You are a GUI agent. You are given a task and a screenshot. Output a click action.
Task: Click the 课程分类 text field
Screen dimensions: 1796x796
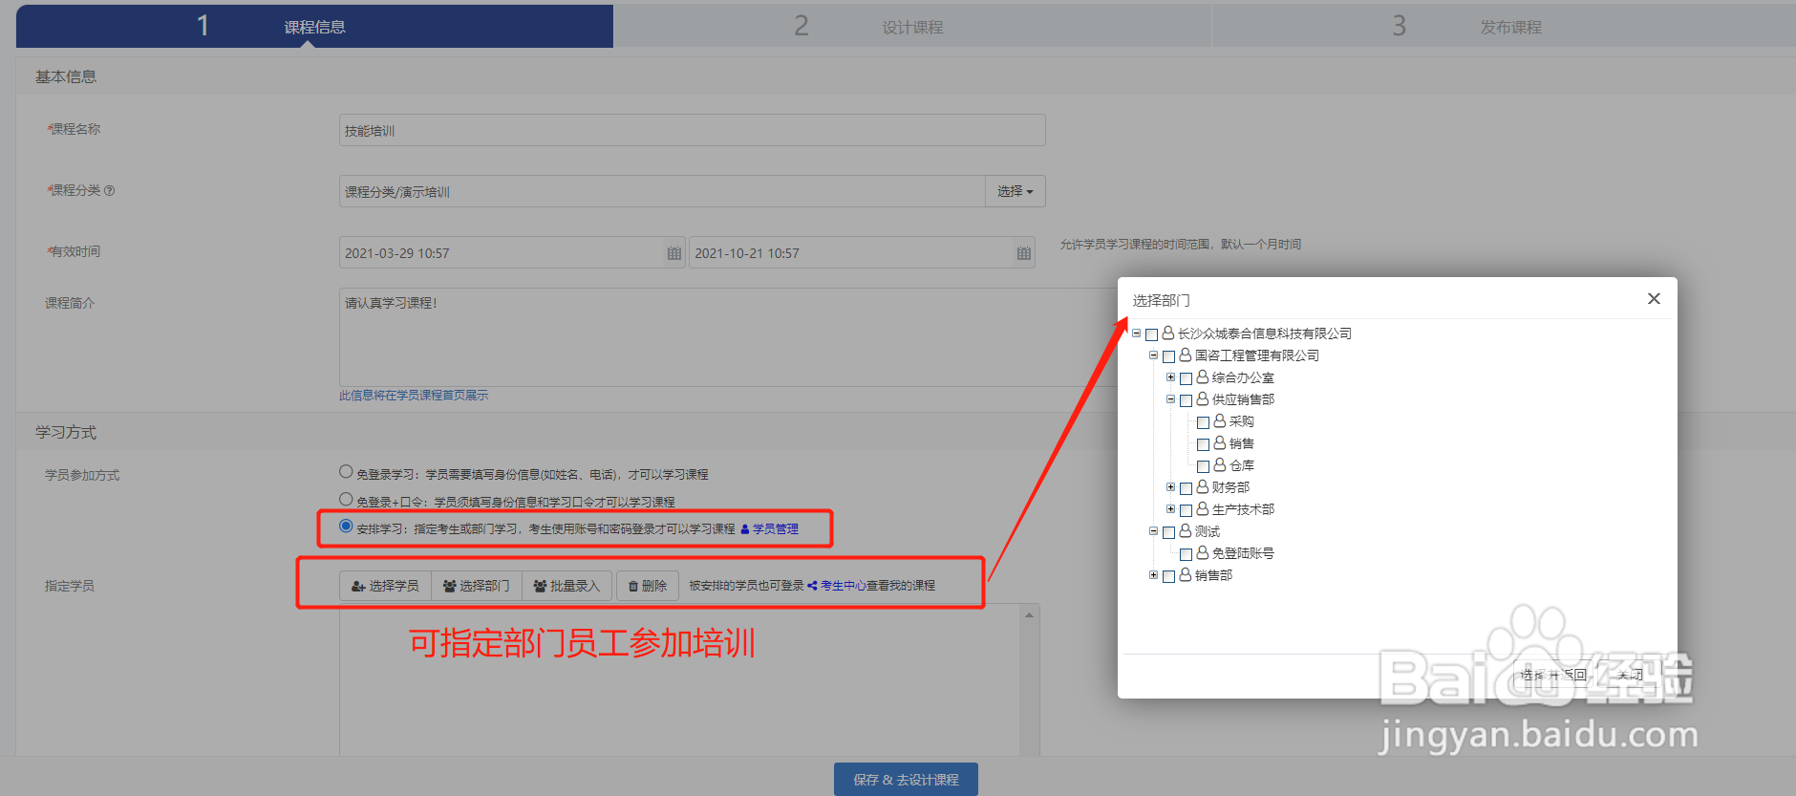[662, 191]
